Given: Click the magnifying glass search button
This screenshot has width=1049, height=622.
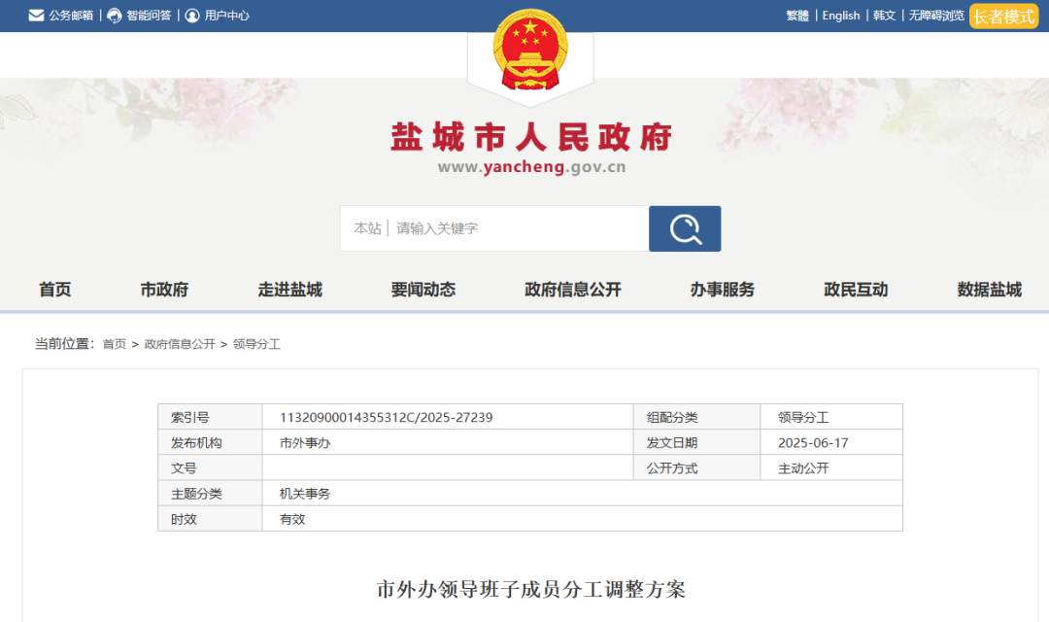Looking at the screenshot, I should [685, 229].
